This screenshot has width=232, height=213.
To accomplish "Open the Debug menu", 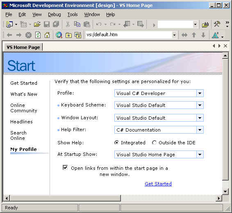I will click(55, 14).
